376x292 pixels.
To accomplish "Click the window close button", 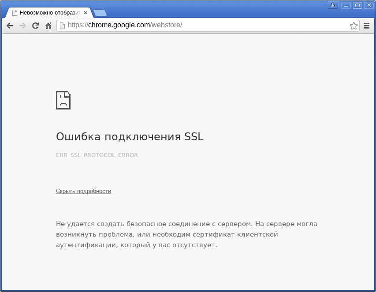I will coord(369,5).
